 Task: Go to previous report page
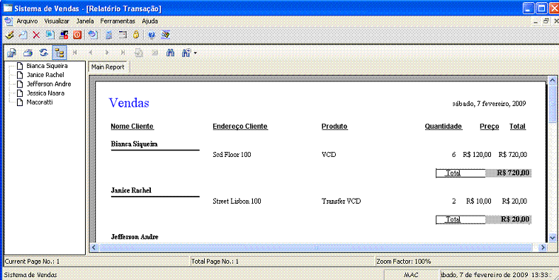coord(91,53)
